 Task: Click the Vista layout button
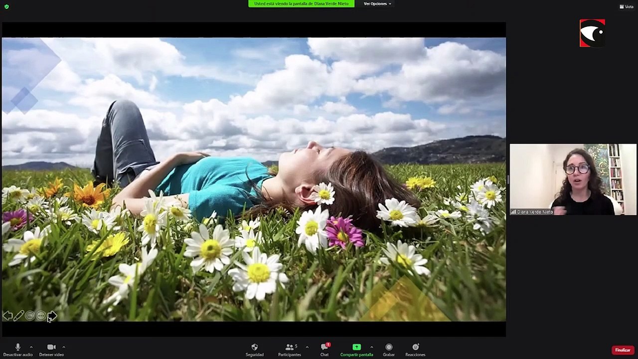click(x=627, y=6)
